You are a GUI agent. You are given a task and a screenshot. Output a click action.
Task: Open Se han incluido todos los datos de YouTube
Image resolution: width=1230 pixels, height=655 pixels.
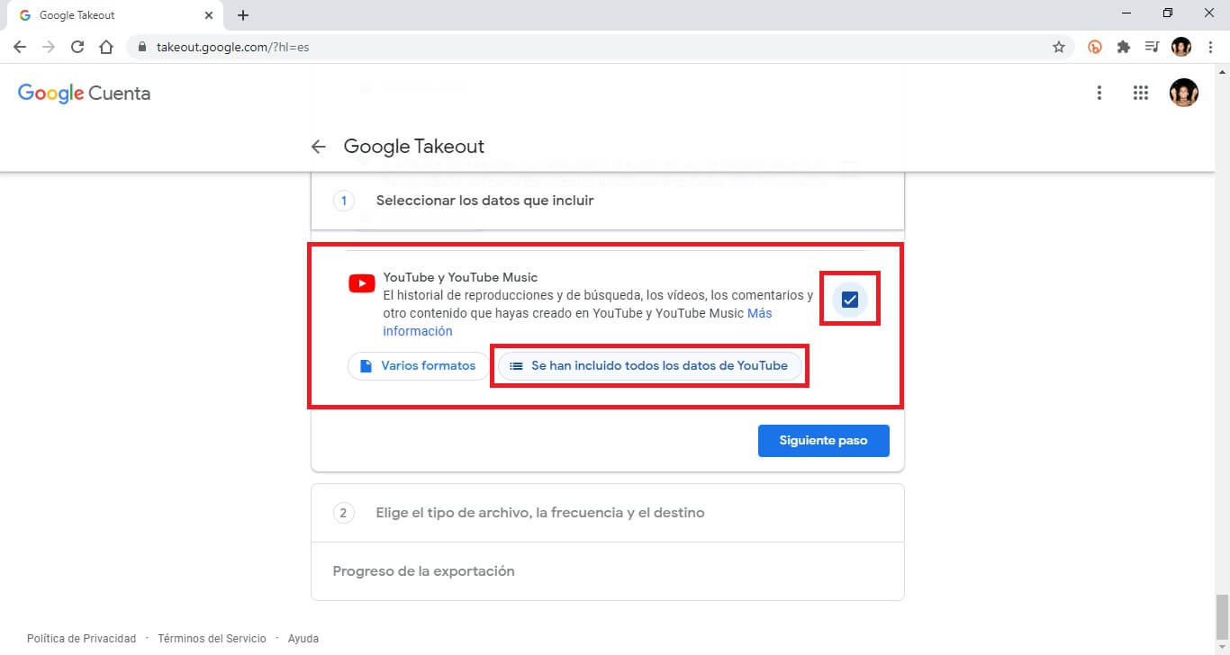[x=649, y=366]
